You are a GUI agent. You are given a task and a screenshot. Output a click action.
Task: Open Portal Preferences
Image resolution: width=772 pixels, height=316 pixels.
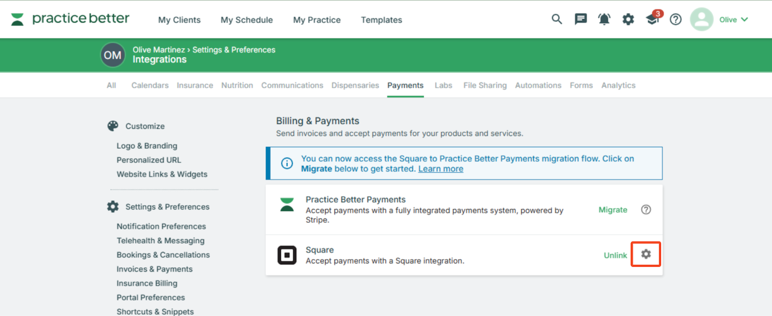(151, 297)
